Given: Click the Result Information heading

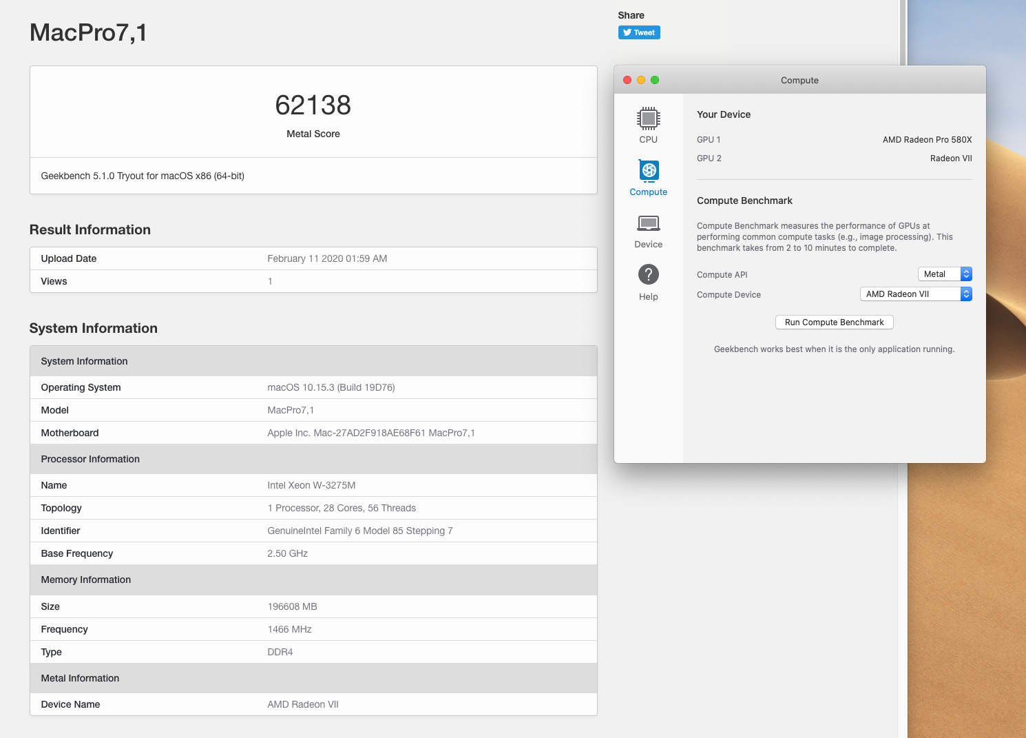Looking at the screenshot, I should [x=90, y=230].
